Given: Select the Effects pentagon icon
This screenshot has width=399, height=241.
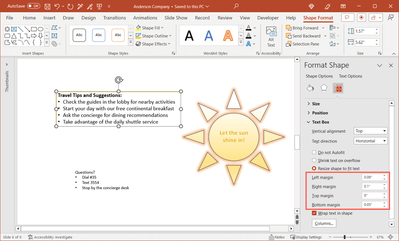Looking at the screenshot, I should [324, 88].
